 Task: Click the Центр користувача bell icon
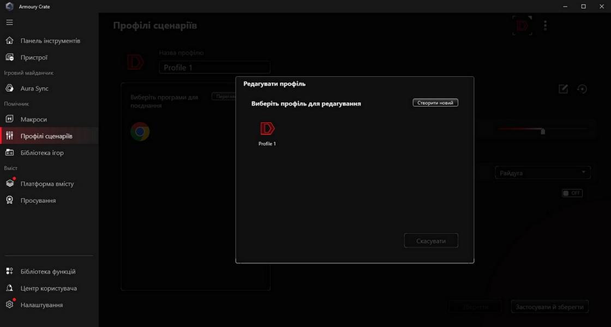[x=10, y=288]
